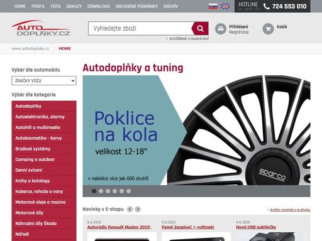Click the Přihlášení link
The image size is (322, 241).
[x=238, y=26]
